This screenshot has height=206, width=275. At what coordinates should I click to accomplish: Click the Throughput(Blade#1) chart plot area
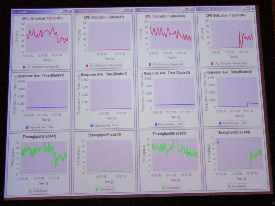pos(44,157)
